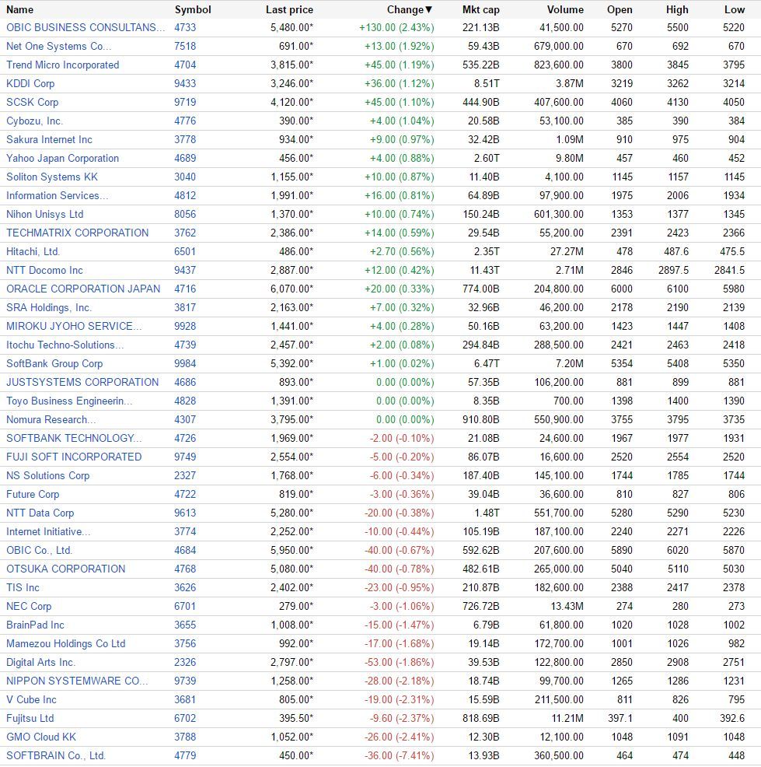
Task: Open GMO Cloud KK link
Action: click(41, 737)
